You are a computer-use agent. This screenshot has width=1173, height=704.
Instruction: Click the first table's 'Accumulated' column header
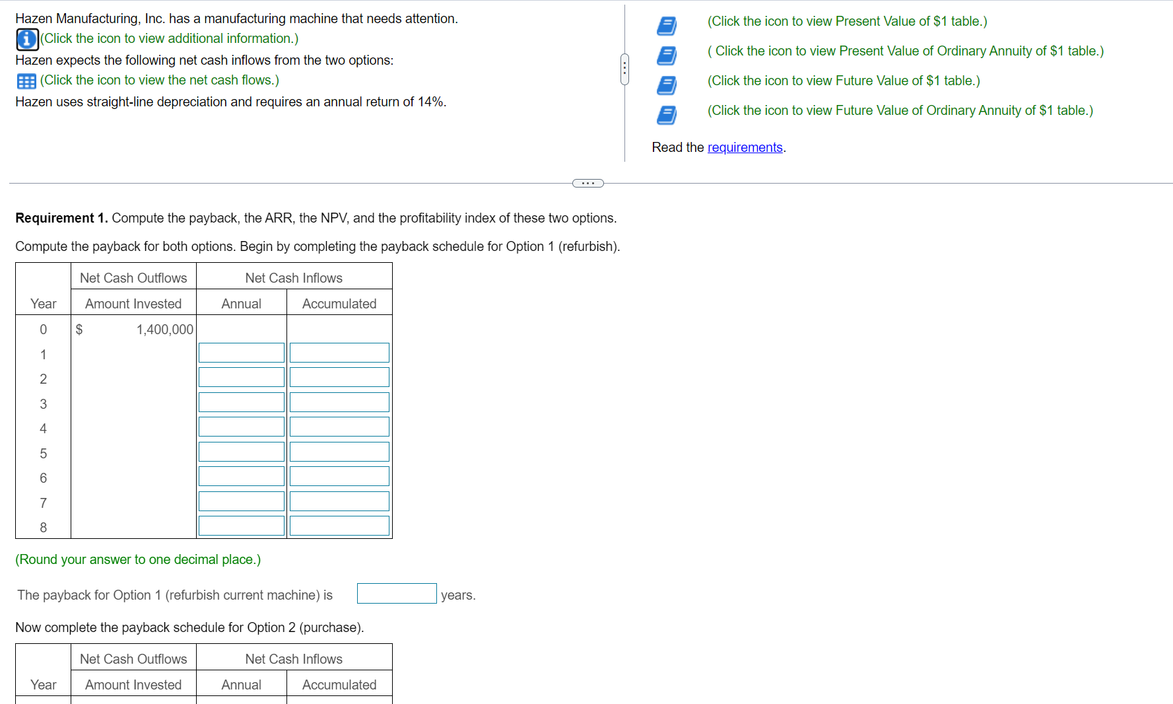pyautogui.click(x=339, y=304)
